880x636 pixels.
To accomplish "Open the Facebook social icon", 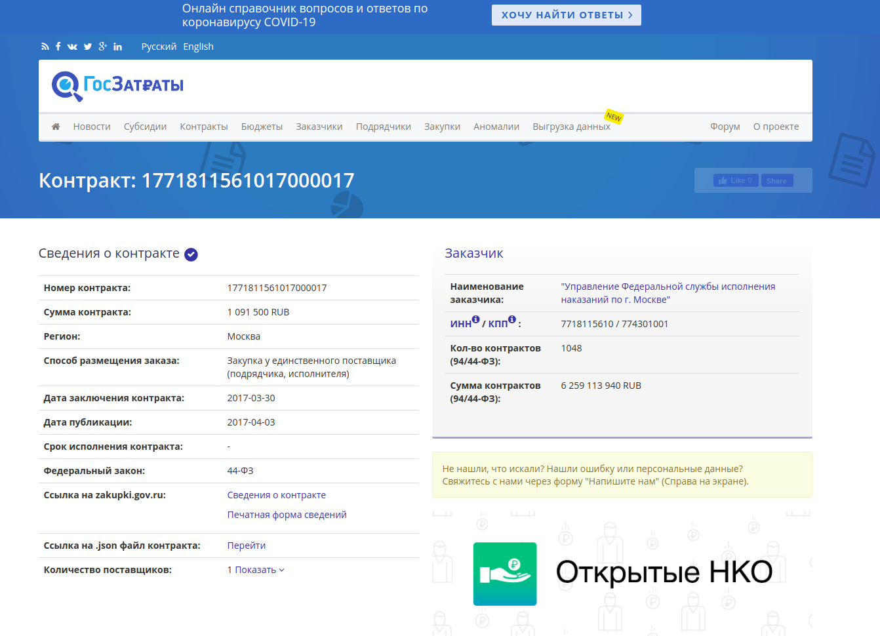I will pyautogui.click(x=58, y=47).
